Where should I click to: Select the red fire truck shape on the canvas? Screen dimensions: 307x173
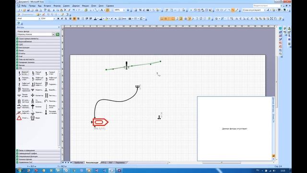pos(100,122)
